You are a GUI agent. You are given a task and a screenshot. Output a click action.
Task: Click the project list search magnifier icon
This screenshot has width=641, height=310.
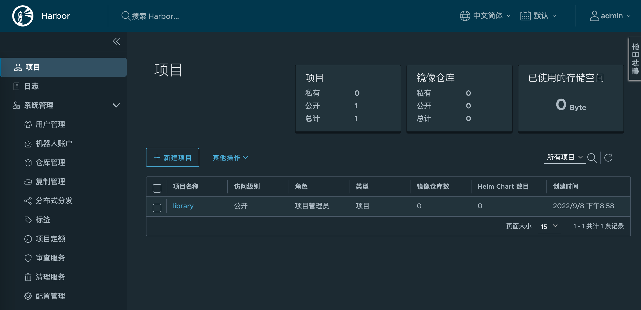coord(592,158)
